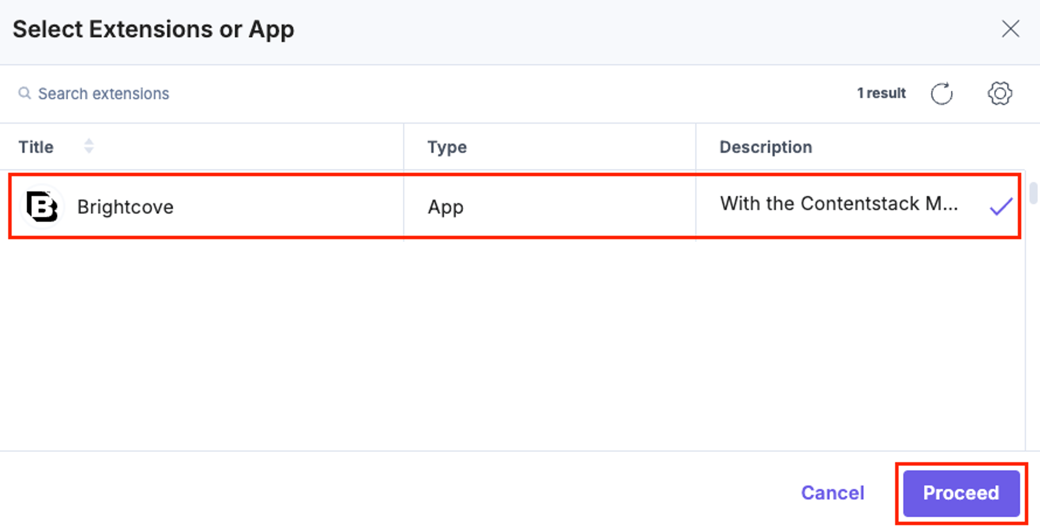Cancel the extension selection dialog
The image size is (1040, 531).
click(x=833, y=493)
